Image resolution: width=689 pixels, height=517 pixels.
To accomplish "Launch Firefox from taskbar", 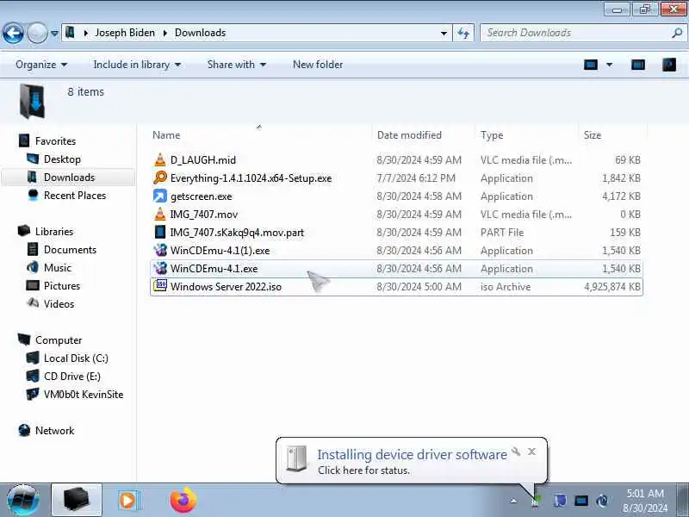I will tap(183, 501).
